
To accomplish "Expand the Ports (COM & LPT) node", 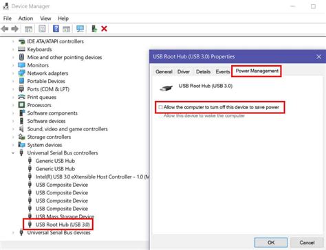I will (13, 89).
